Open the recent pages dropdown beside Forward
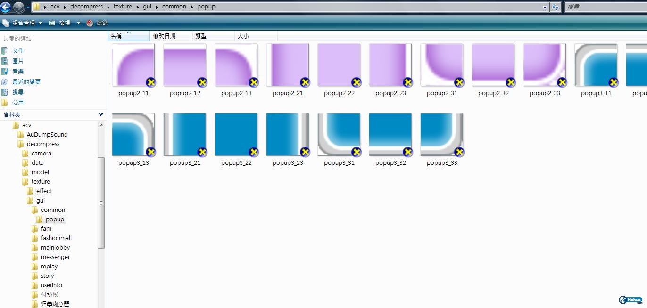 [x=28, y=8]
